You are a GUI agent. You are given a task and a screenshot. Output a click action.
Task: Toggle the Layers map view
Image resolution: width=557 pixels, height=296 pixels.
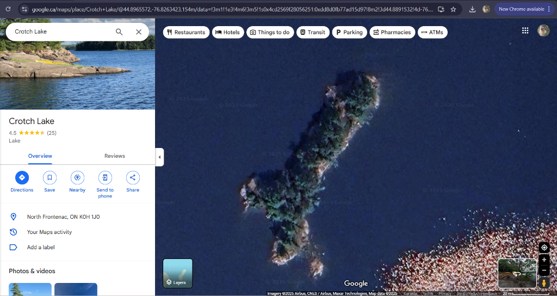click(178, 273)
